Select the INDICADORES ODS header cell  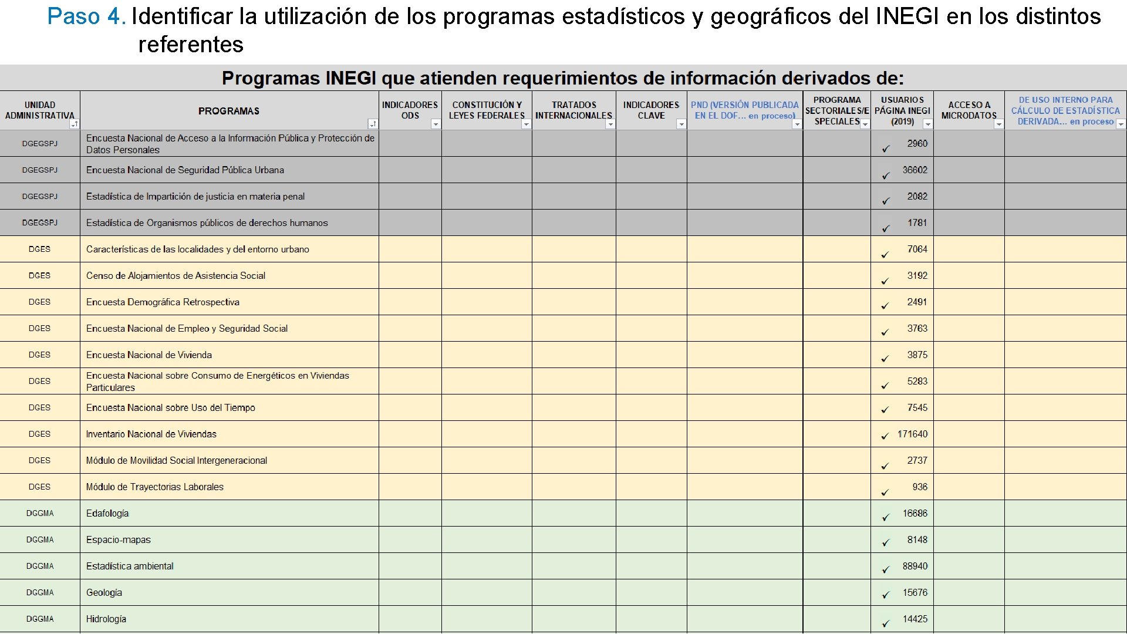410,110
